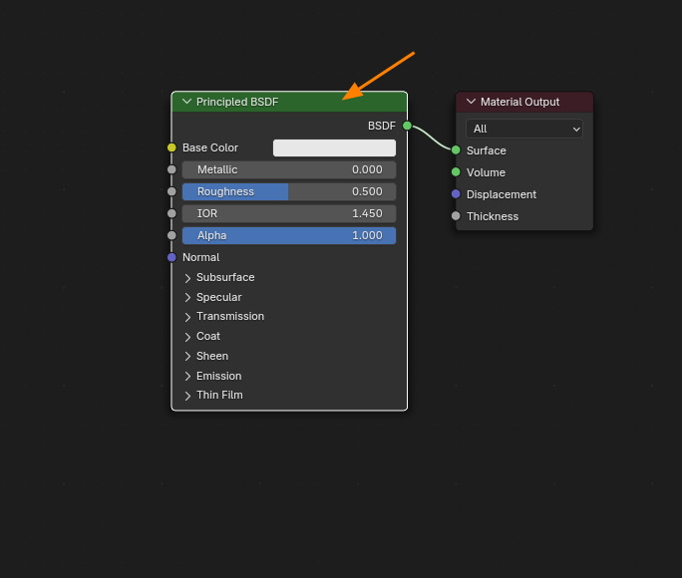
Task: Click the Normal input socket
Action: (x=171, y=257)
